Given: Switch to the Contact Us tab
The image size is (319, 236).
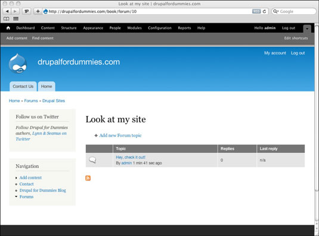Looking at the screenshot, I should click(x=23, y=87).
